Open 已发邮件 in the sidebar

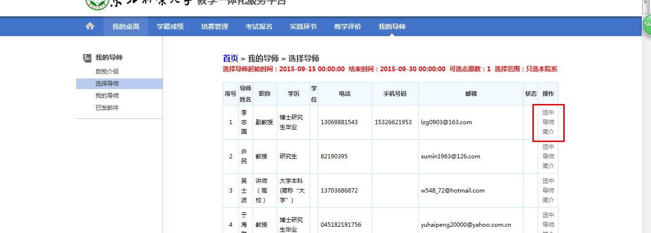(107, 108)
